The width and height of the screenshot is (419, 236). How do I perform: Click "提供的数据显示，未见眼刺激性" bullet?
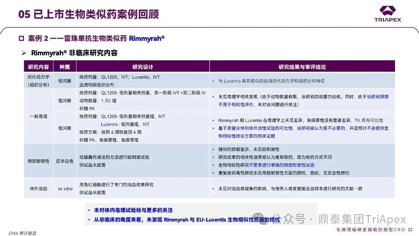(x=249, y=149)
